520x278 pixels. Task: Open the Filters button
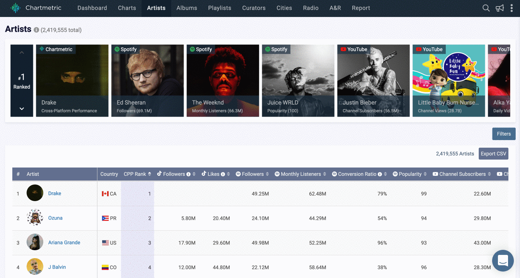[504, 134]
